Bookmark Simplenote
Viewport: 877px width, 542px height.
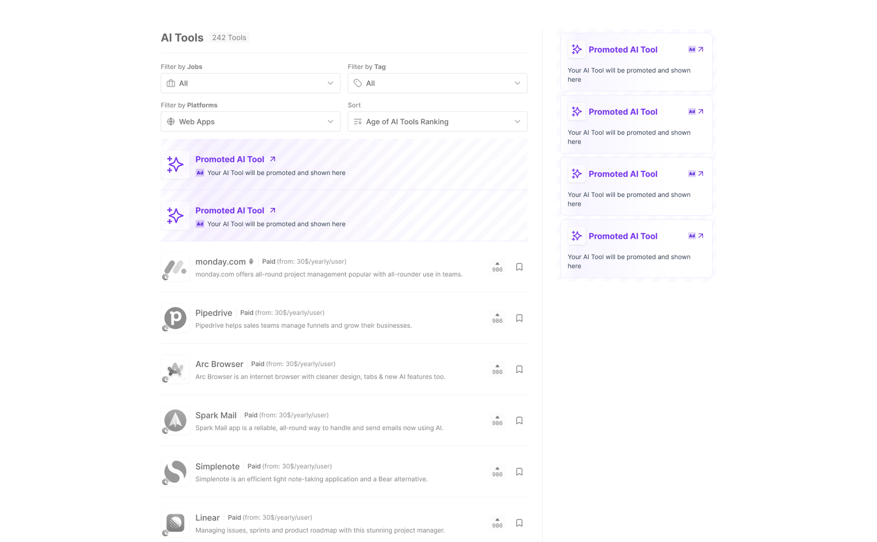pos(519,472)
